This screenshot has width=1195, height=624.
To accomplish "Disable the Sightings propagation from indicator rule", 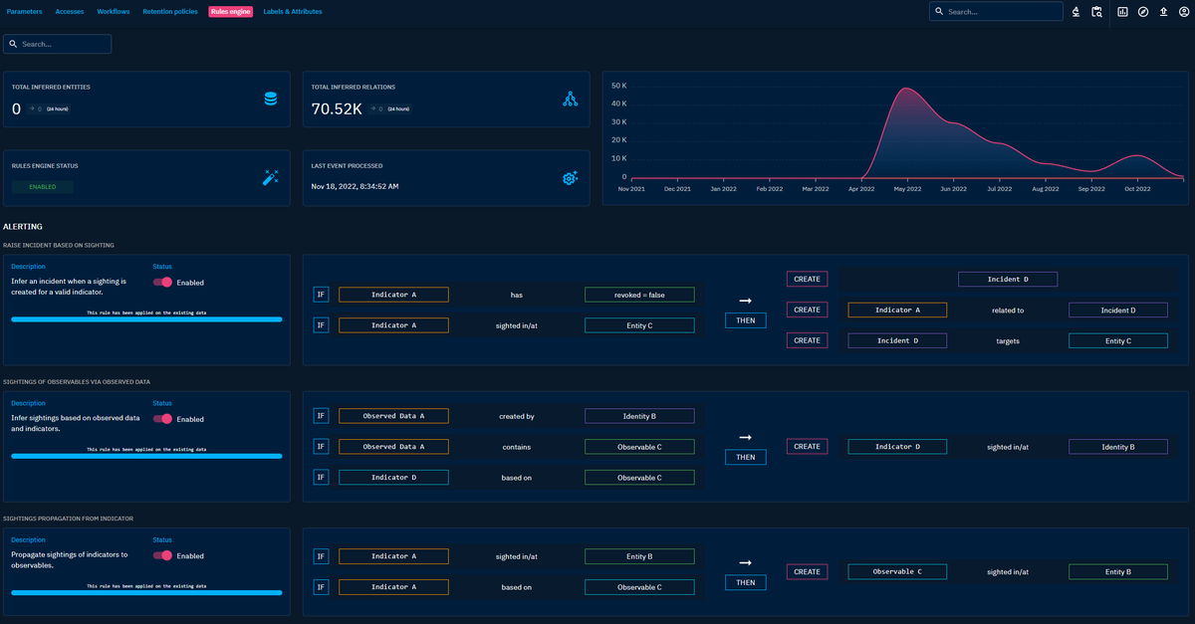I will pyautogui.click(x=163, y=555).
